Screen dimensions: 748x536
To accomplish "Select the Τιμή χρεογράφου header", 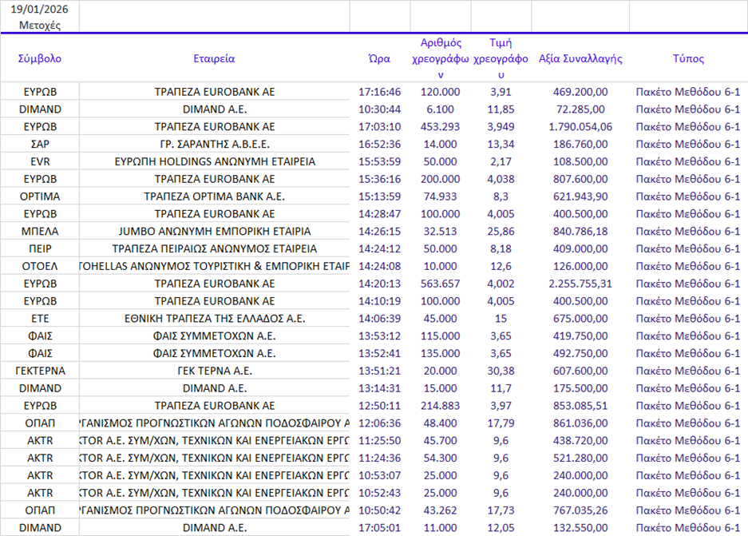I will tap(501, 58).
